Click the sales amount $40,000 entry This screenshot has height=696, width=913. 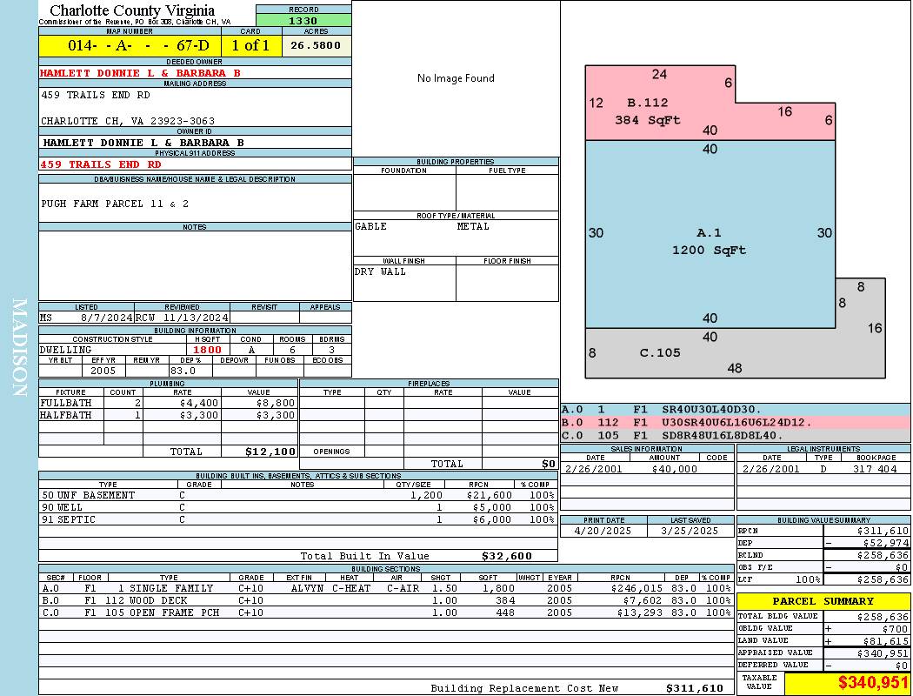click(674, 469)
